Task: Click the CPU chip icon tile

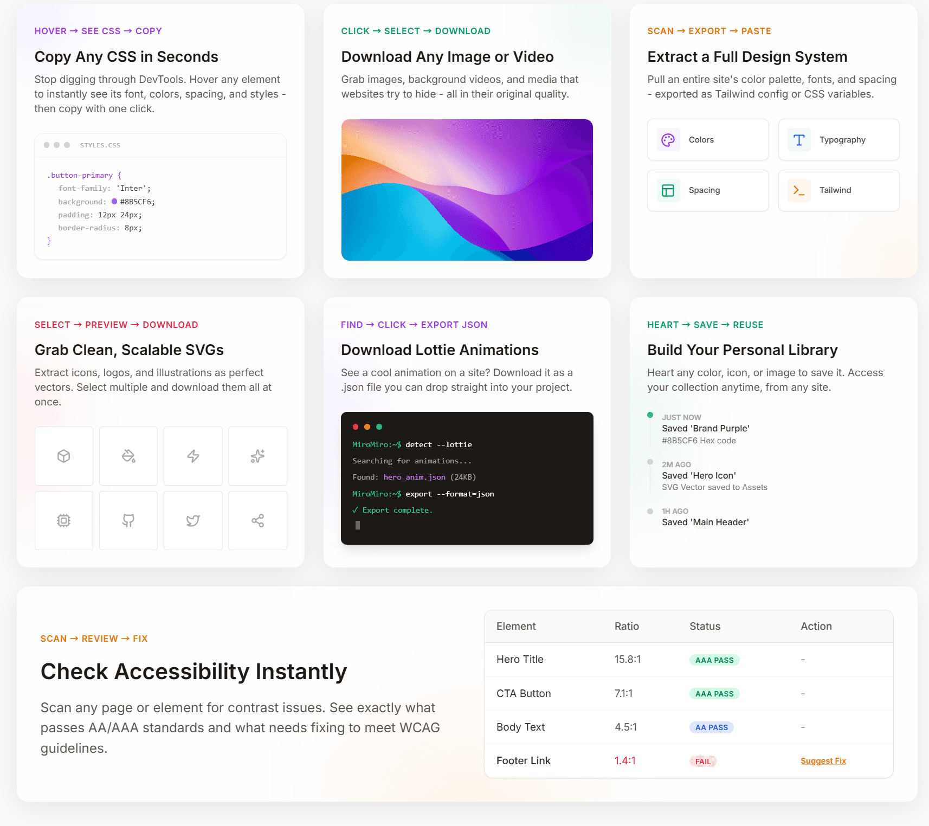Action: tap(64, 521)
